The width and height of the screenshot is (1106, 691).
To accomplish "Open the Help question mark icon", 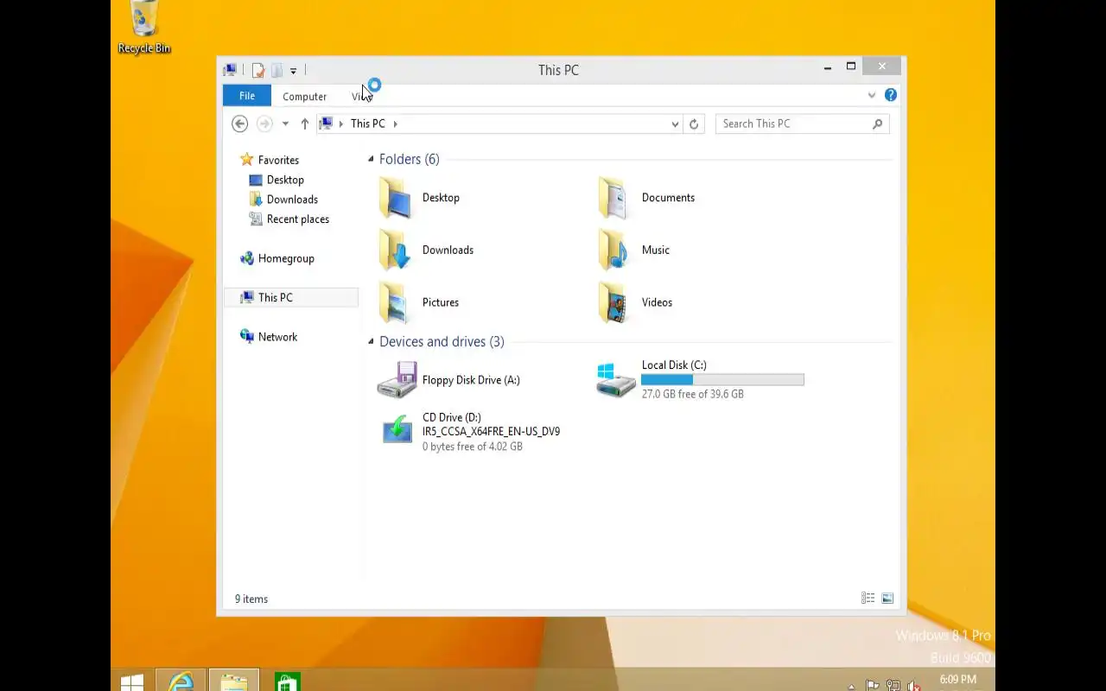I will point(891,95).
